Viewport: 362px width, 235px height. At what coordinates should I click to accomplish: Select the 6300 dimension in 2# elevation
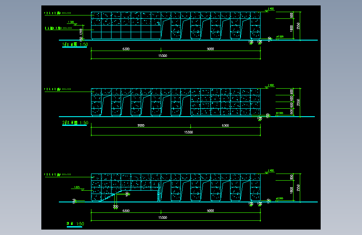pyautogui.click(x=225, y=125)
